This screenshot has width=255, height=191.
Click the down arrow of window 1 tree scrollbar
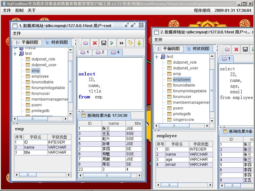tap(70, 114)
